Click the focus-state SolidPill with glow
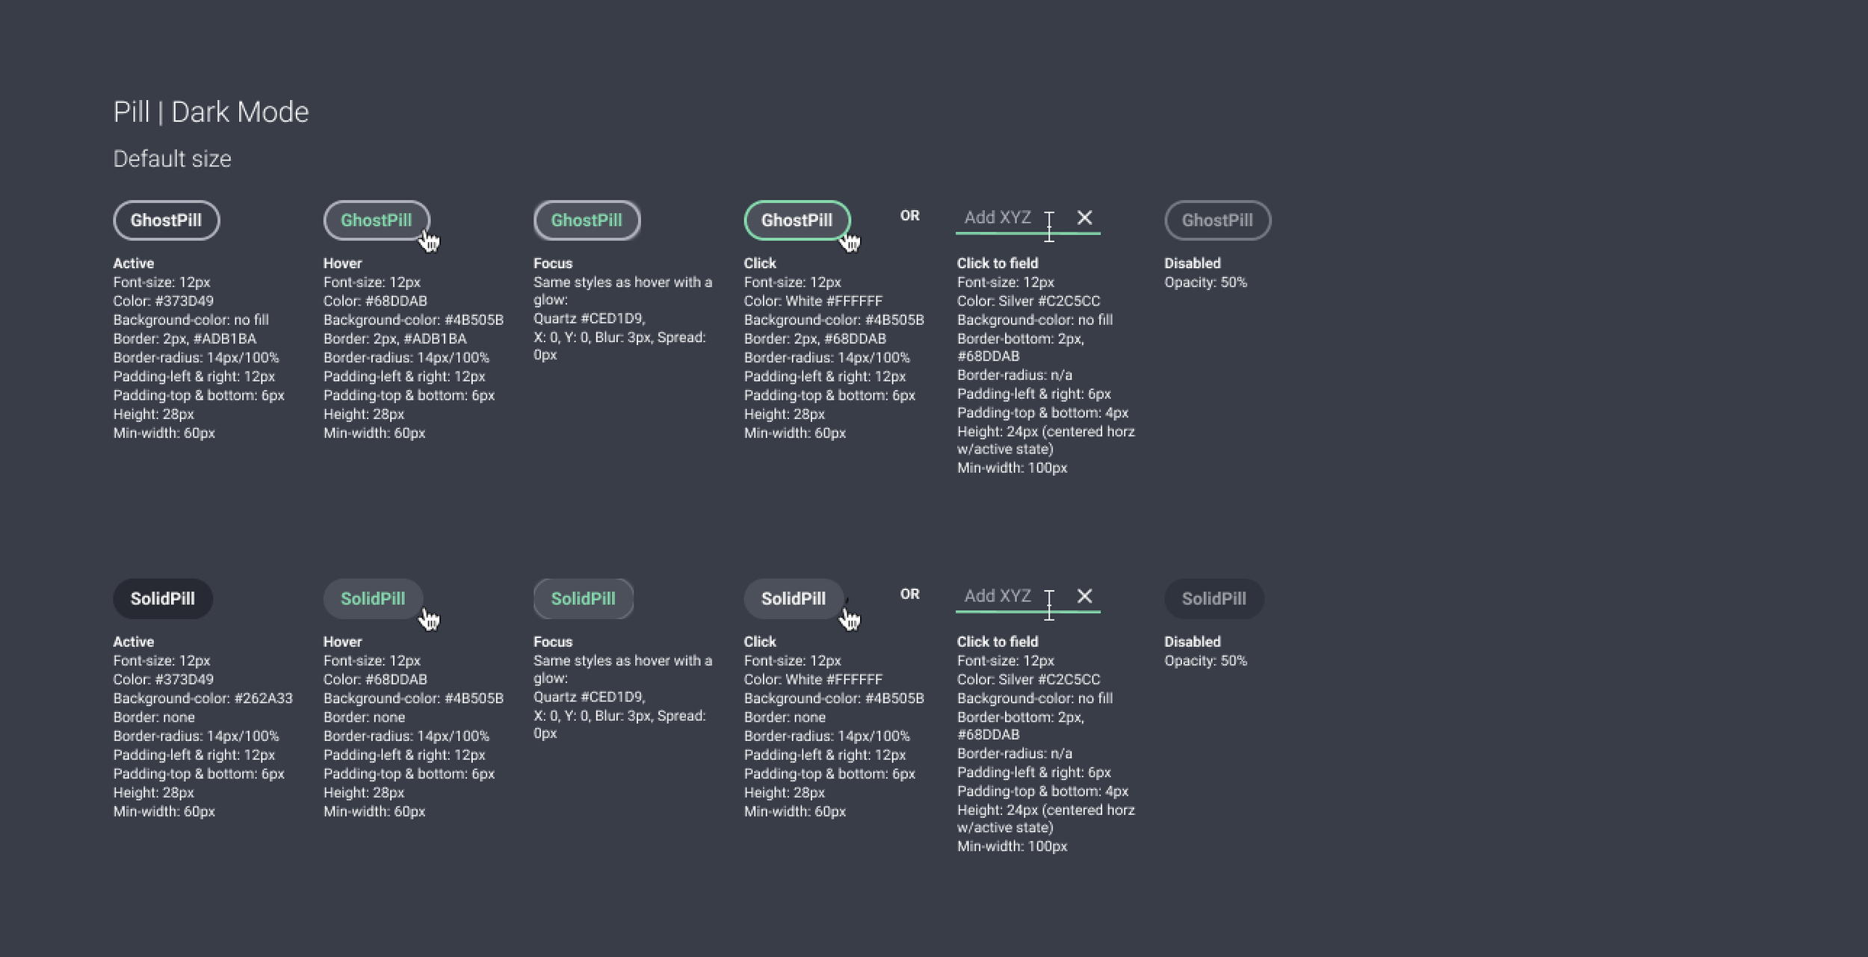The height and width of the screenshot is (957, 1868). (583, 598)
